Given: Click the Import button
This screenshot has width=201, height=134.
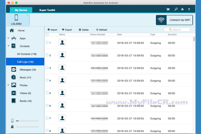Looking at the screenshot, I should click(x=52, y=30).
